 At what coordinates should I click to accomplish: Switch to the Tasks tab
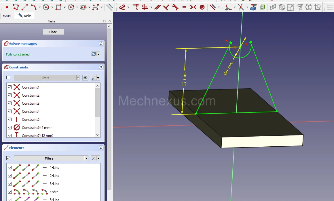[x=25, y=16]
